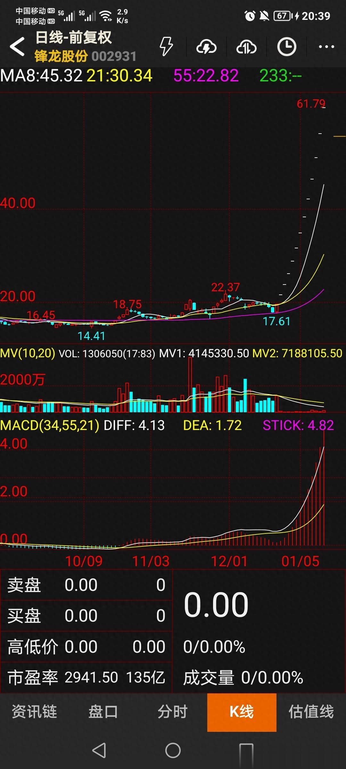Image resolution: width=346 pixels, height=769 pixels.
Task: Tap the 22.37 peak price label
Action: pyautogui.click(x=226, y=287)
